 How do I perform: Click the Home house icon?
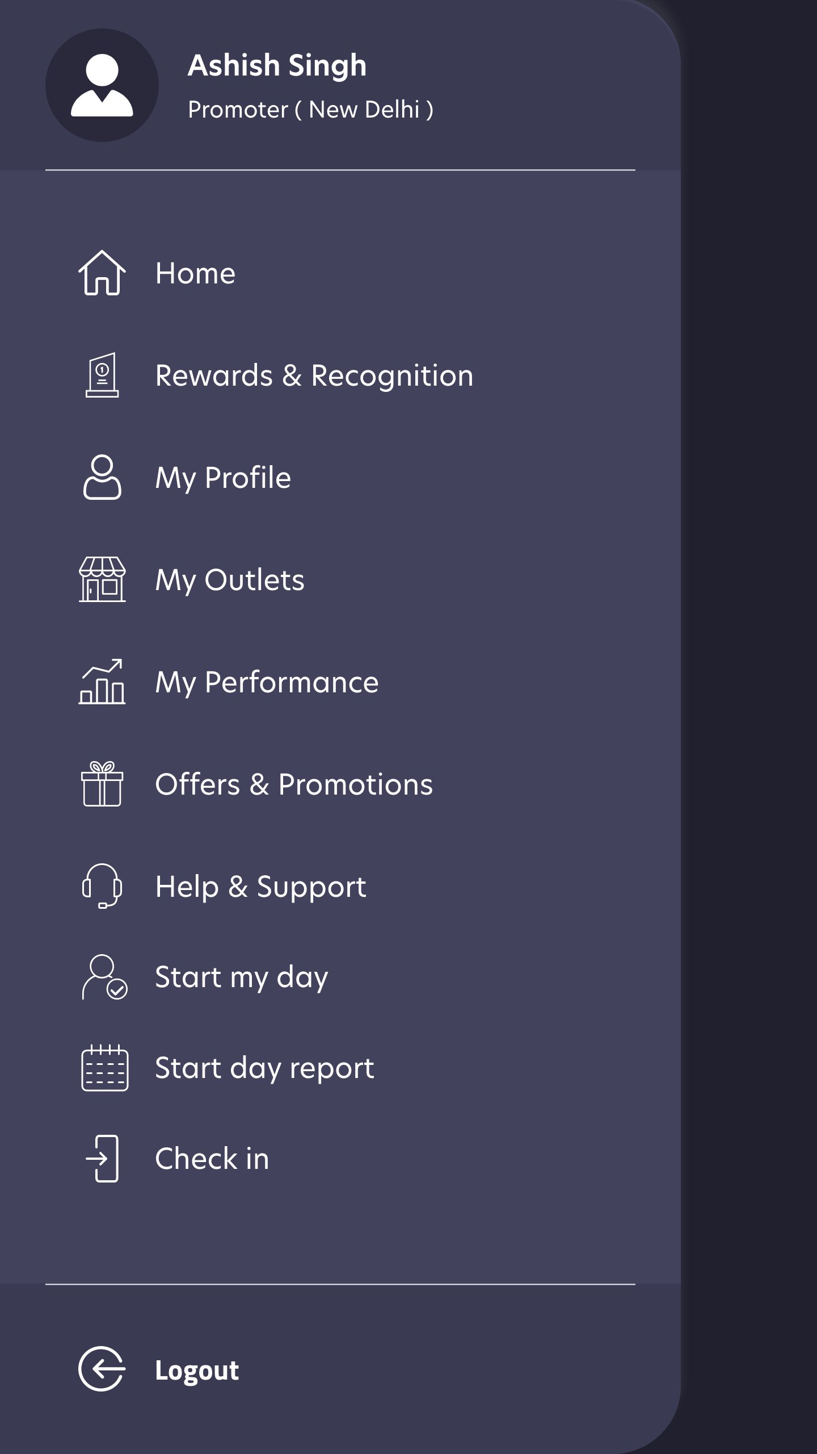point(102,273)
